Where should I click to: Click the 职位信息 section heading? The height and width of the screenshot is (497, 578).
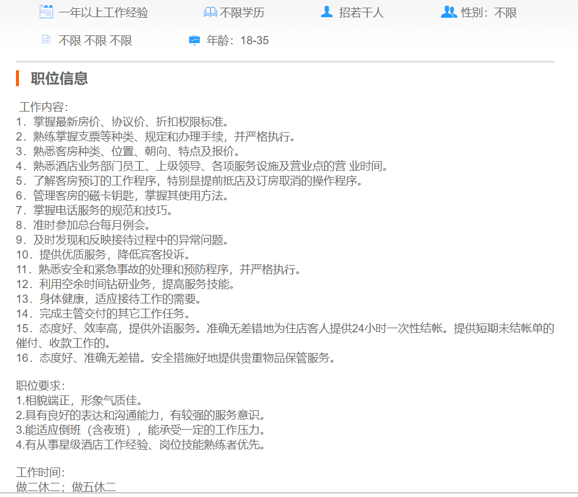pyautogui.click(x=59, y=78)
